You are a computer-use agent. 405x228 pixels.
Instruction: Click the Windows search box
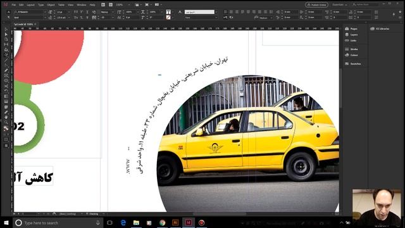click(x=58, y=222)
